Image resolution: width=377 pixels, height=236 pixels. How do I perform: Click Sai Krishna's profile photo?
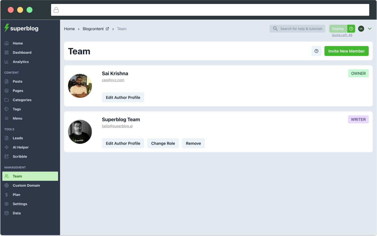80,86
